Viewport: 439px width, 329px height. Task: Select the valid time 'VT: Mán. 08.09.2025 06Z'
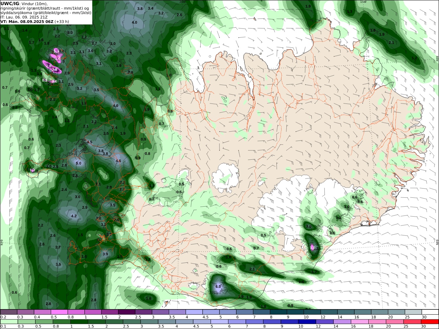[27, 21]
